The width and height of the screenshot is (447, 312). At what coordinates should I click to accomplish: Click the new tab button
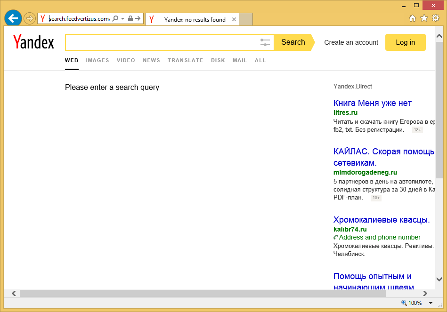coord(246,19)
